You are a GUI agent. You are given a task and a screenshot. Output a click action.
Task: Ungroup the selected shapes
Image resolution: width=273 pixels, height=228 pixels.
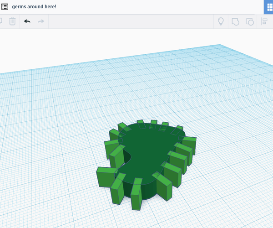point(250,21)
